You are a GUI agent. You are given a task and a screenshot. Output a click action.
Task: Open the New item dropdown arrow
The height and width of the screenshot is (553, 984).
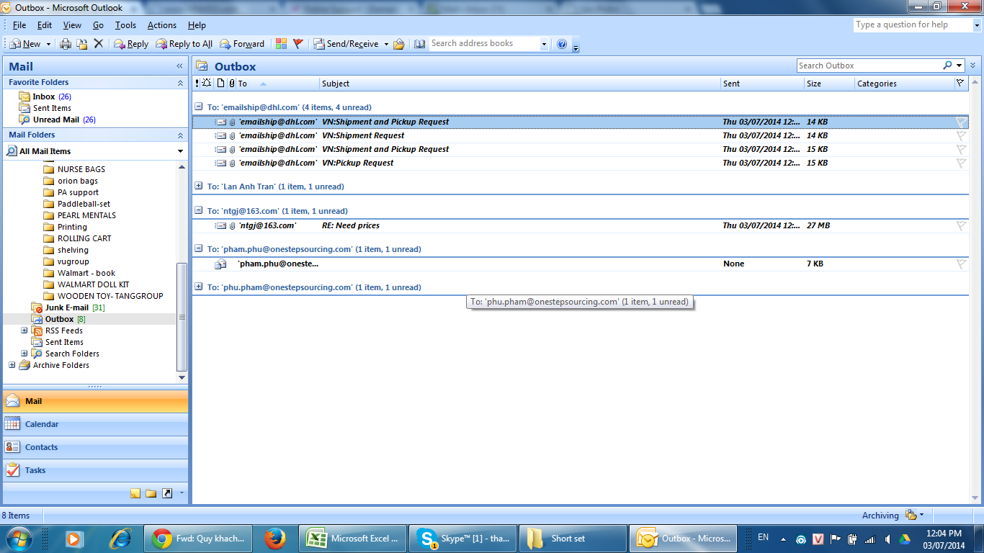point(48,44)
